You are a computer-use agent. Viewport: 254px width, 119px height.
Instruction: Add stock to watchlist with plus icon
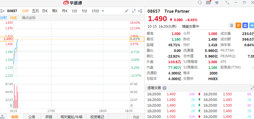[251, 25]
